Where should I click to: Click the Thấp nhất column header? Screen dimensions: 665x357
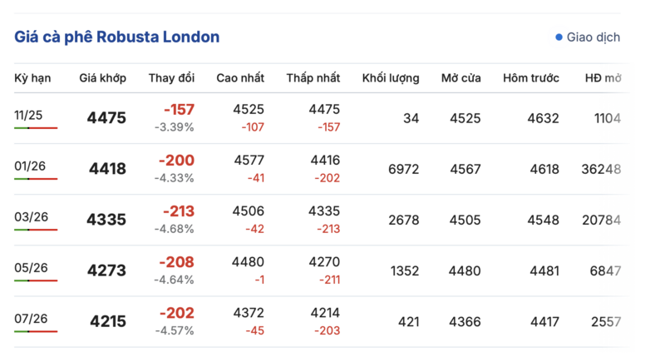pyautogui.click(x=313, y=78)
